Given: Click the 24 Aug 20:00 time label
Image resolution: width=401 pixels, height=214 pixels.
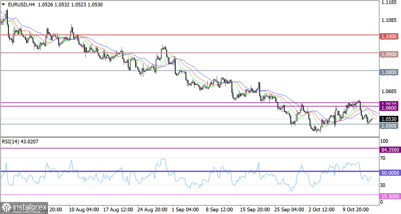Looking at the screenshot, I should 152,209.
